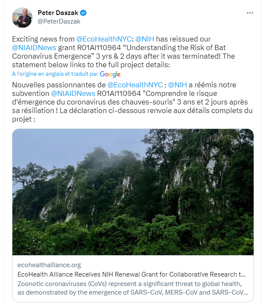Open @NIAIDNews mention in French translation
Viewport: 272px width, 304px height.
pyautogui.click(x=73, y=93)
